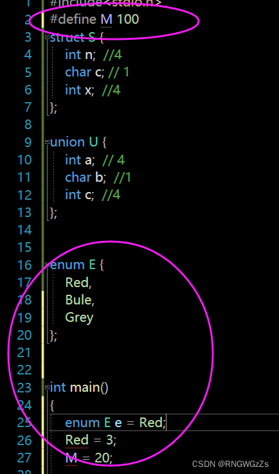The height and width of the screenshot is (474, 279).
Task: Click line number 14 in the gutter
Action: tap(24, 230)
